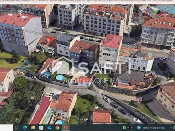
Task: Open Task View from the taskbar
Action: coord(17,127)
